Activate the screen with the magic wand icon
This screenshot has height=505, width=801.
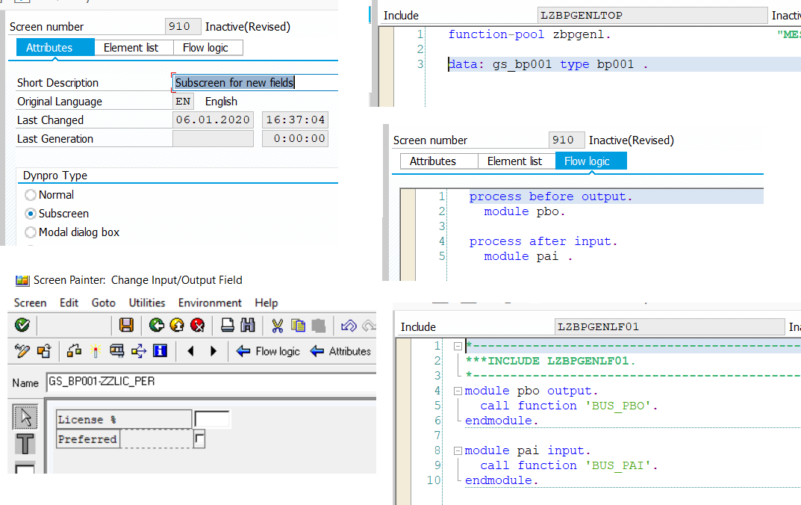95,350
